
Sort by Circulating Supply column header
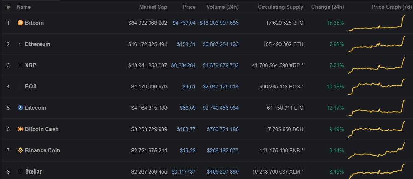click(x=280, y=7)
